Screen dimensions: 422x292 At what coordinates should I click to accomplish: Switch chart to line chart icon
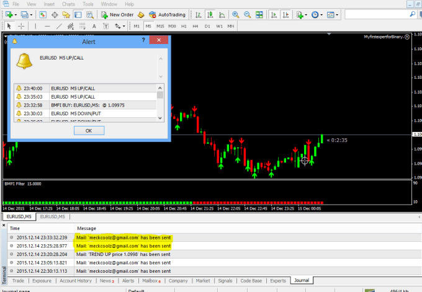pyautogui.click(x=222, y=14)
